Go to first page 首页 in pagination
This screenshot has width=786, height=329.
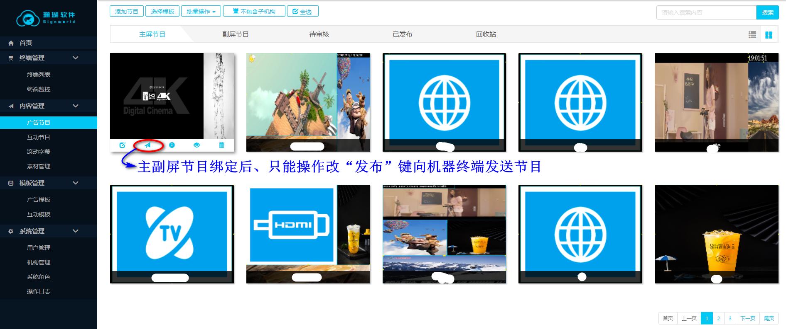pyautogui.click(x=668, y=318)
